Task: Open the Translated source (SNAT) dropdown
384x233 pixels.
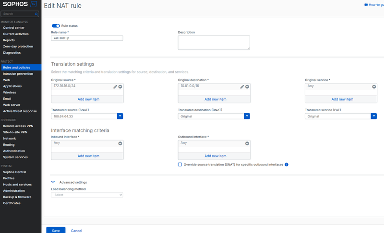Action: point(120,116)
